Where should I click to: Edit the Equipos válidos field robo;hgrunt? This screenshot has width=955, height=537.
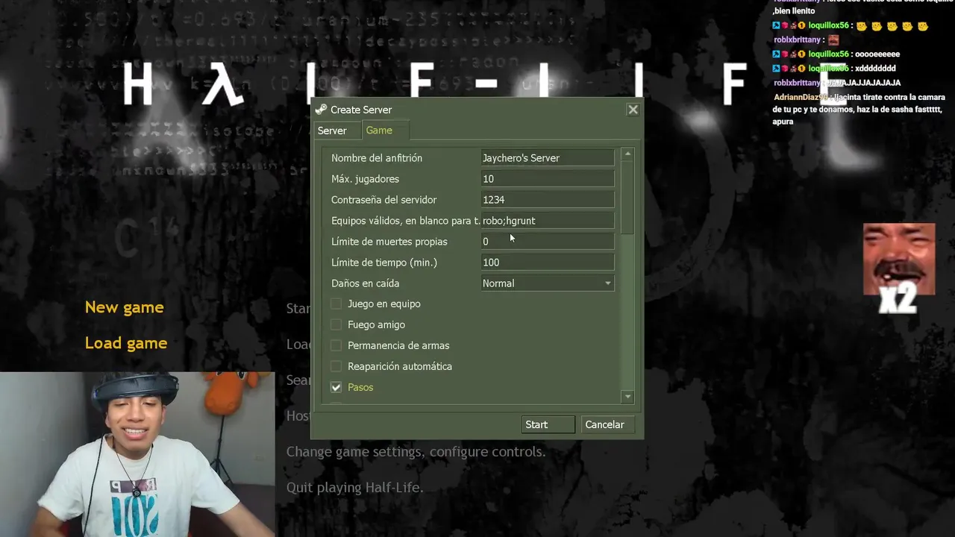coord(548,221)
